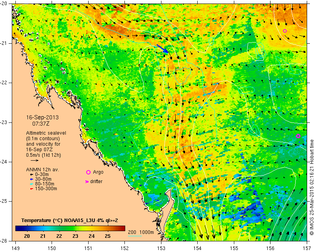Image resolution: width=315 pixels, height=252 pixels.
Task: Click the drifter legend label
Action: [96, 182]
